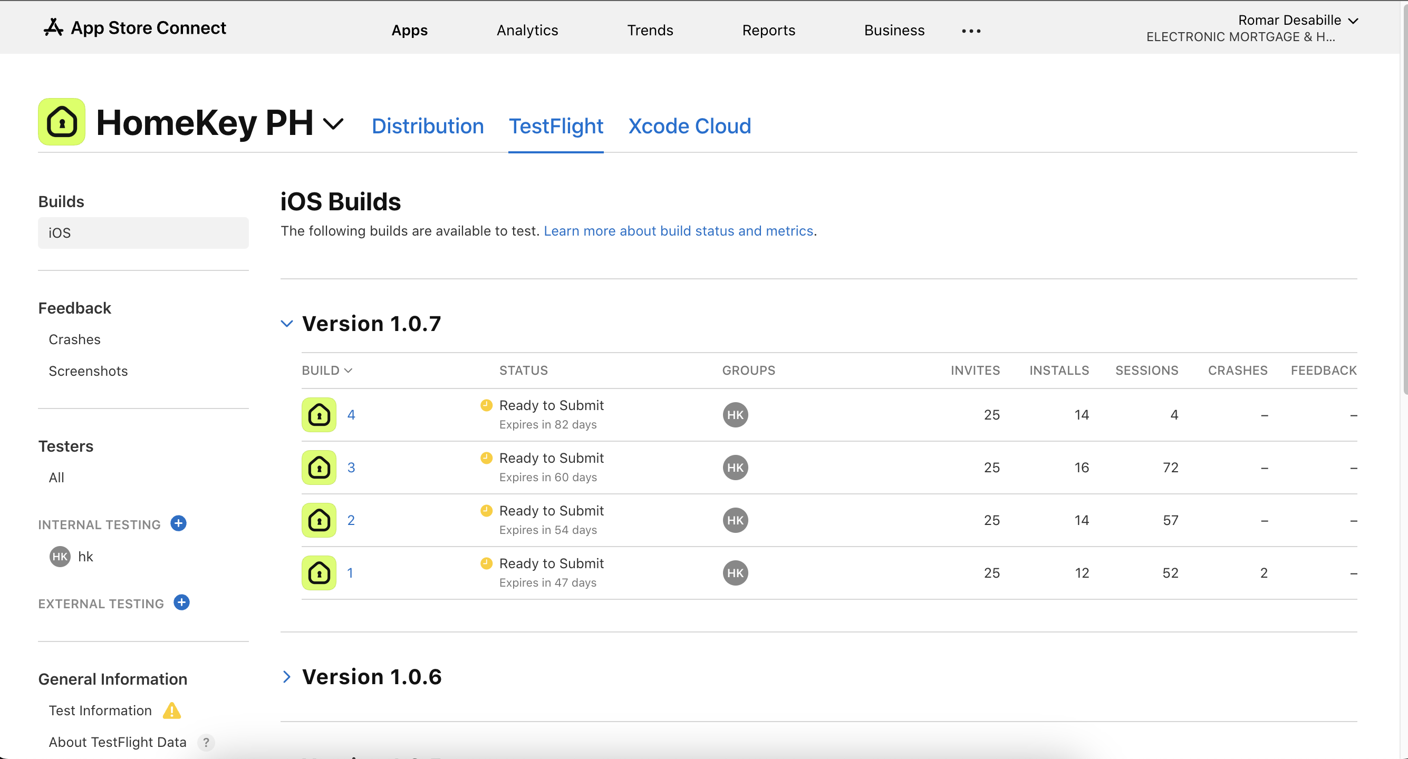Open the Trends menu
The height and width of the screenshot is (759, 1408).
(650, 31)
